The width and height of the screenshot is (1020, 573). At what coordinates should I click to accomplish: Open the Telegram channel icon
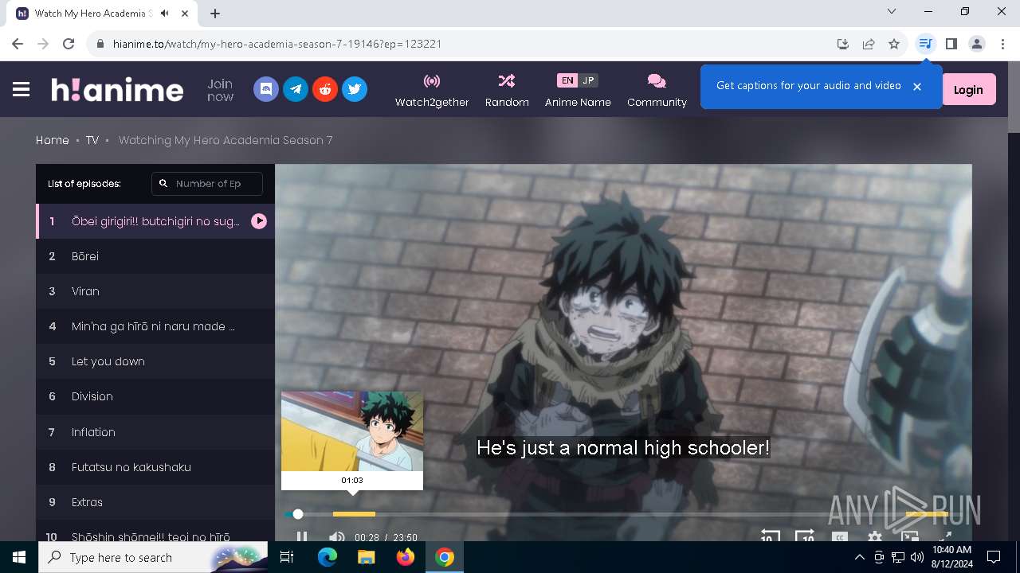click(296, 89)
